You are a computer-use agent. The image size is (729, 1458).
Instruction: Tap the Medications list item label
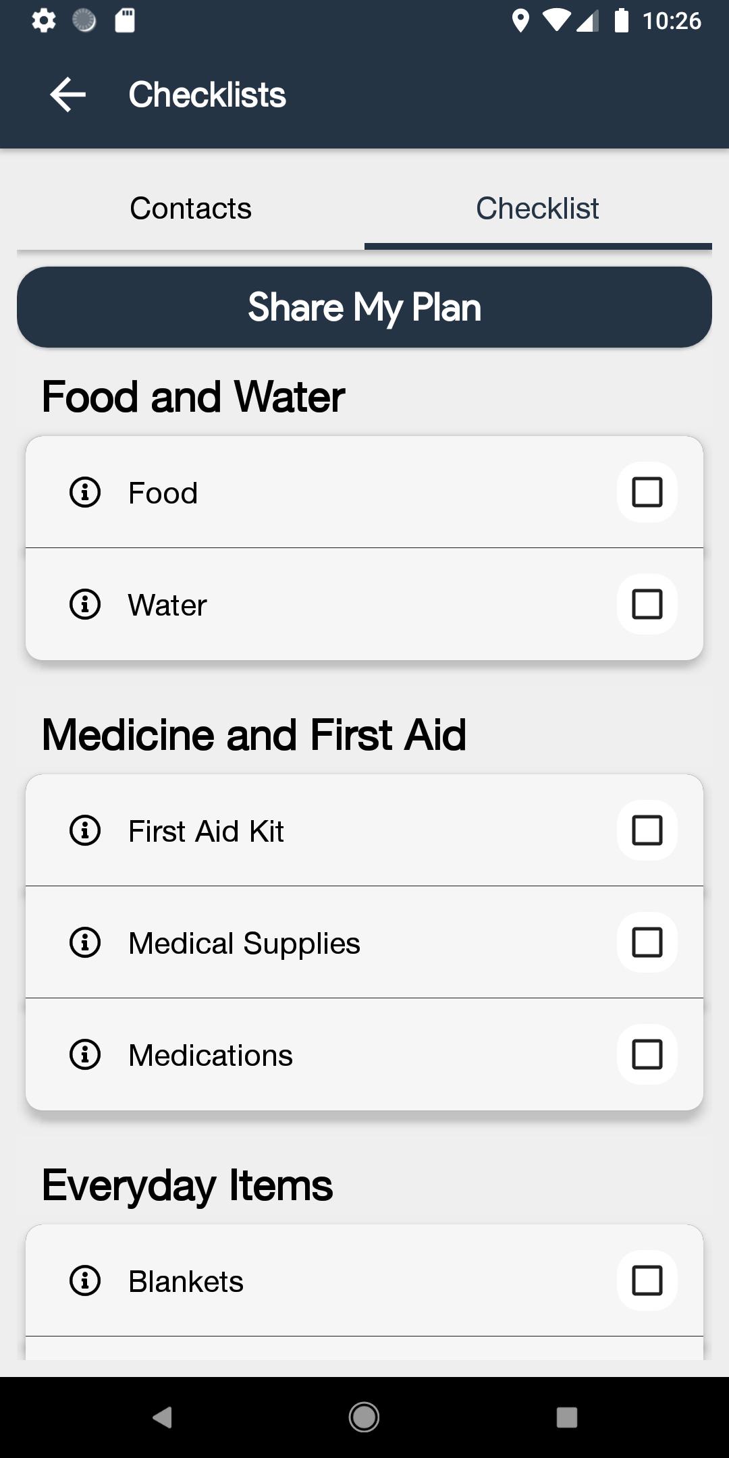(211, 1055)
